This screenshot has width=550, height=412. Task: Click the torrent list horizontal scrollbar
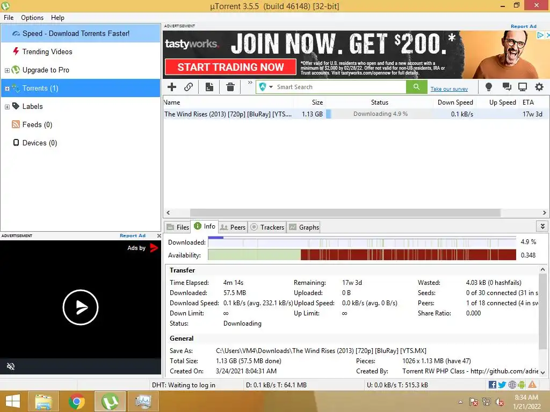pos(345,212)
